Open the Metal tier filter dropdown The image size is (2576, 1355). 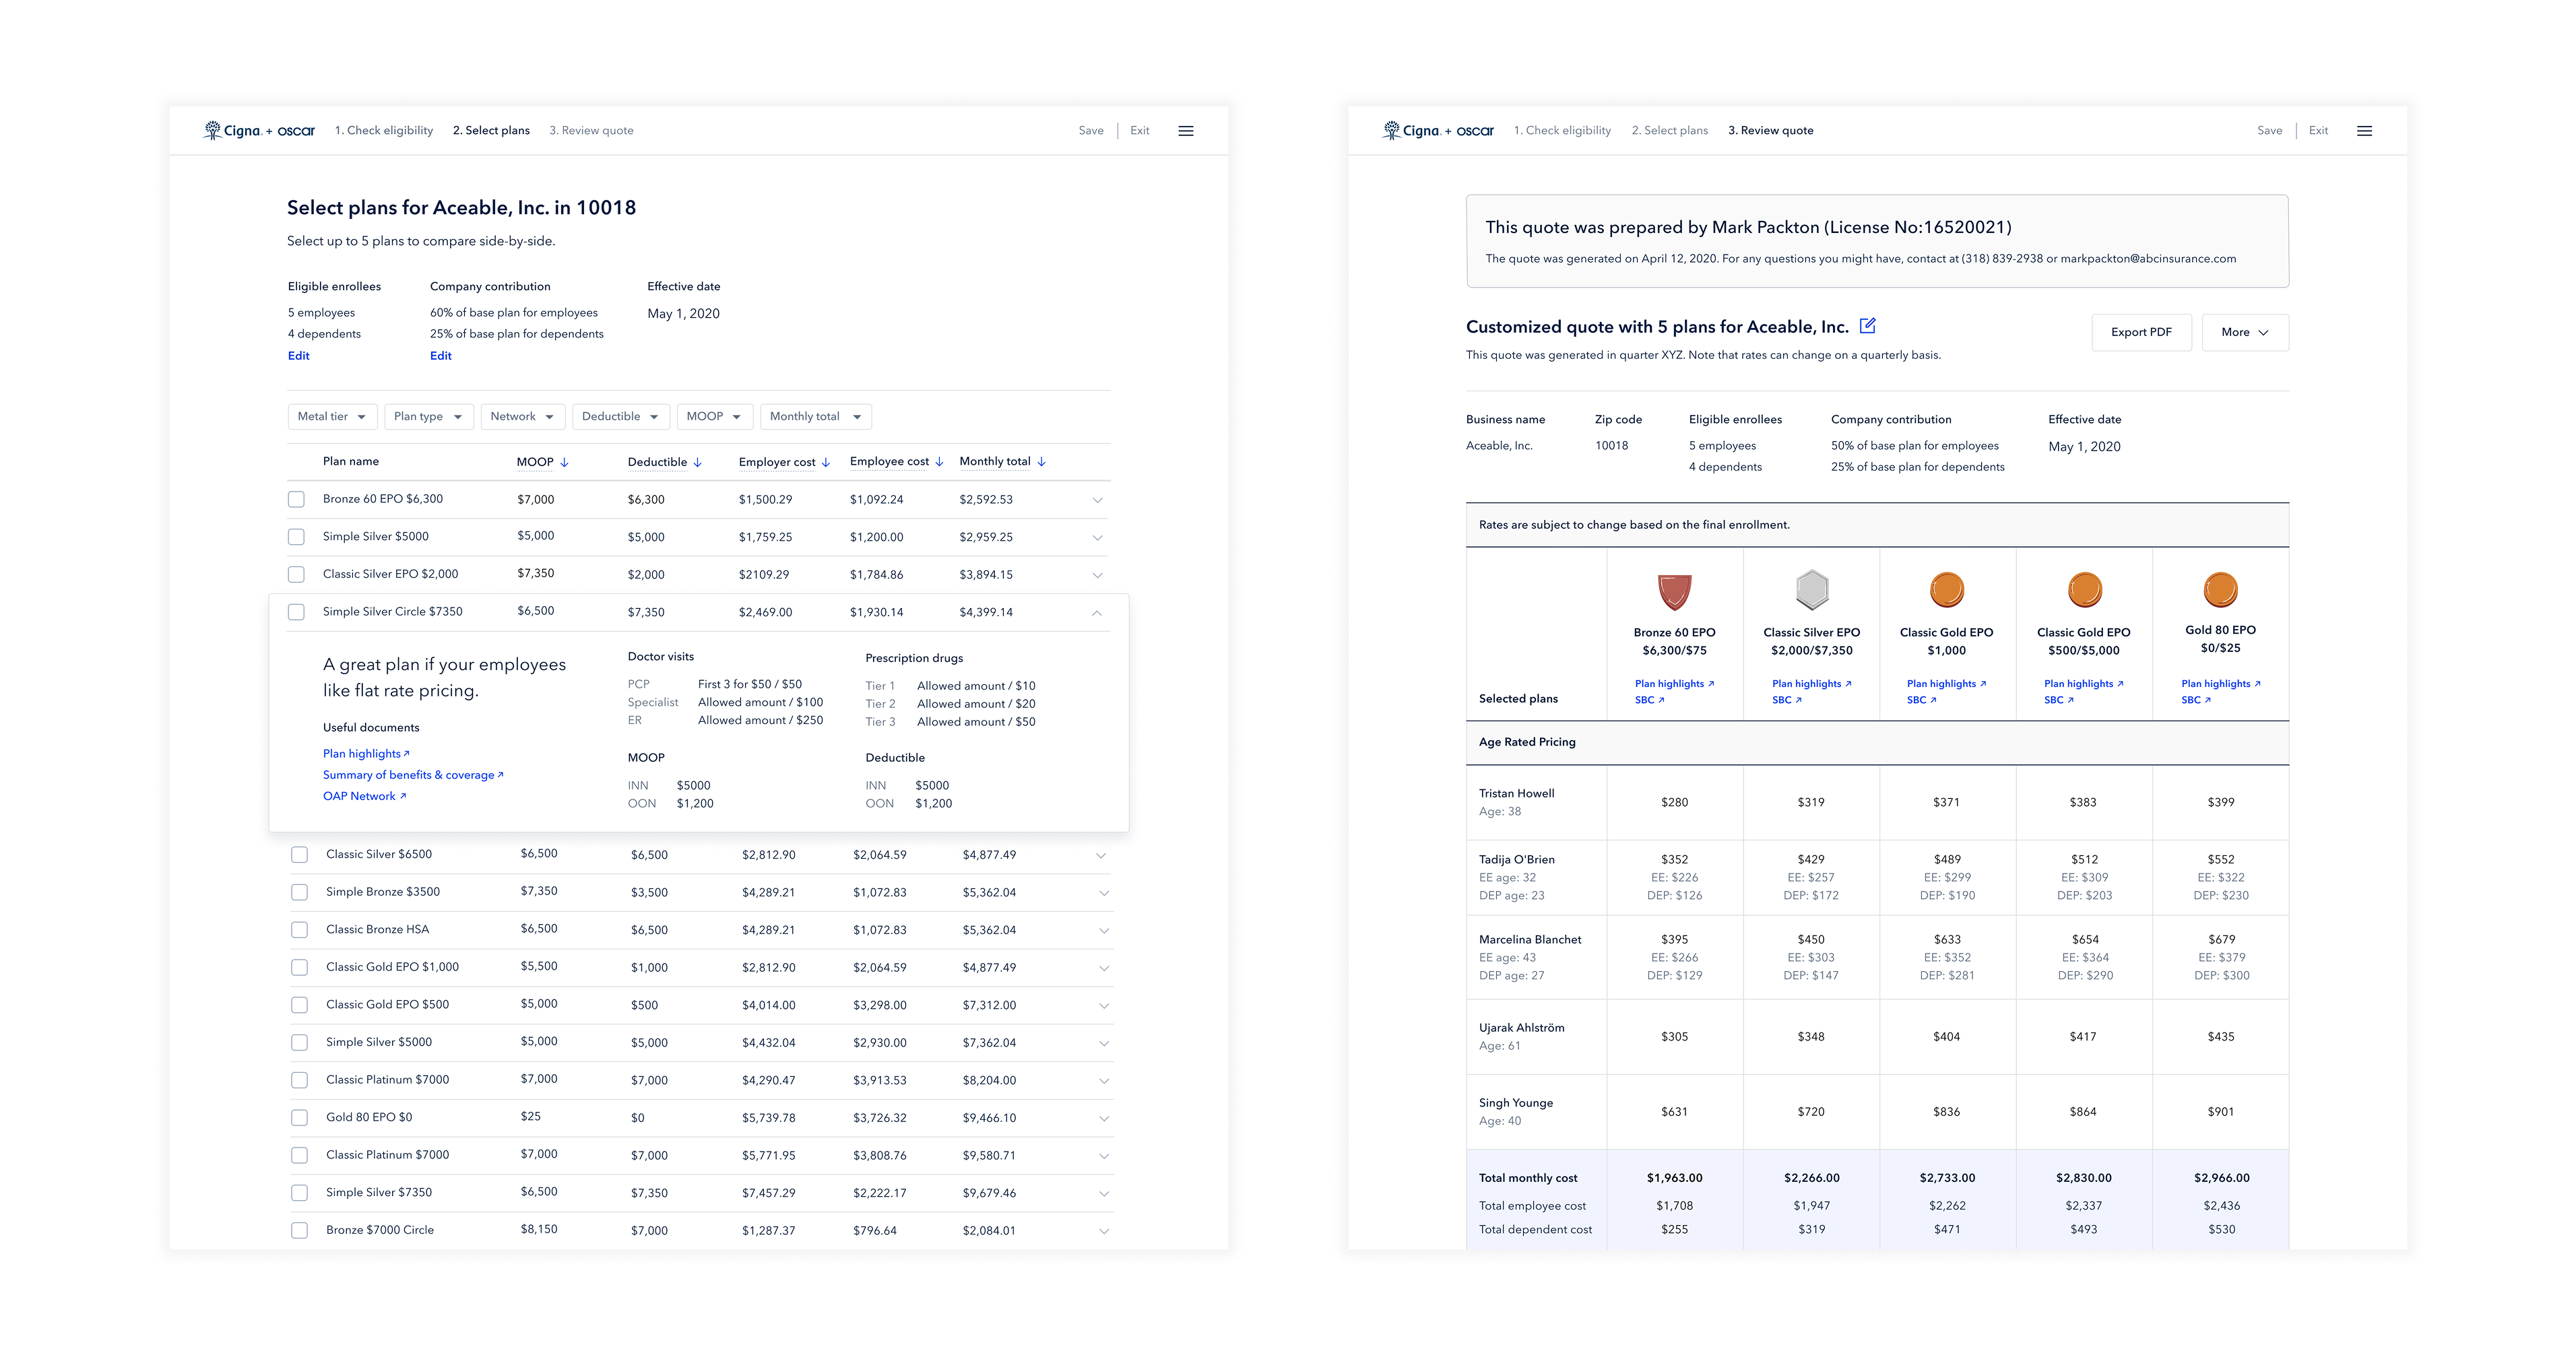pyautogui.click(x=332, y=417)
